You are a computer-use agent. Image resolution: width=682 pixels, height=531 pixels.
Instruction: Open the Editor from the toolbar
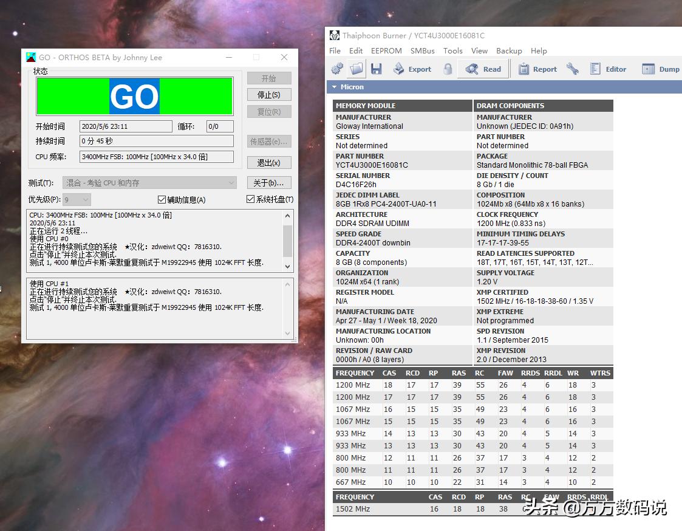[x=608, y=69]
